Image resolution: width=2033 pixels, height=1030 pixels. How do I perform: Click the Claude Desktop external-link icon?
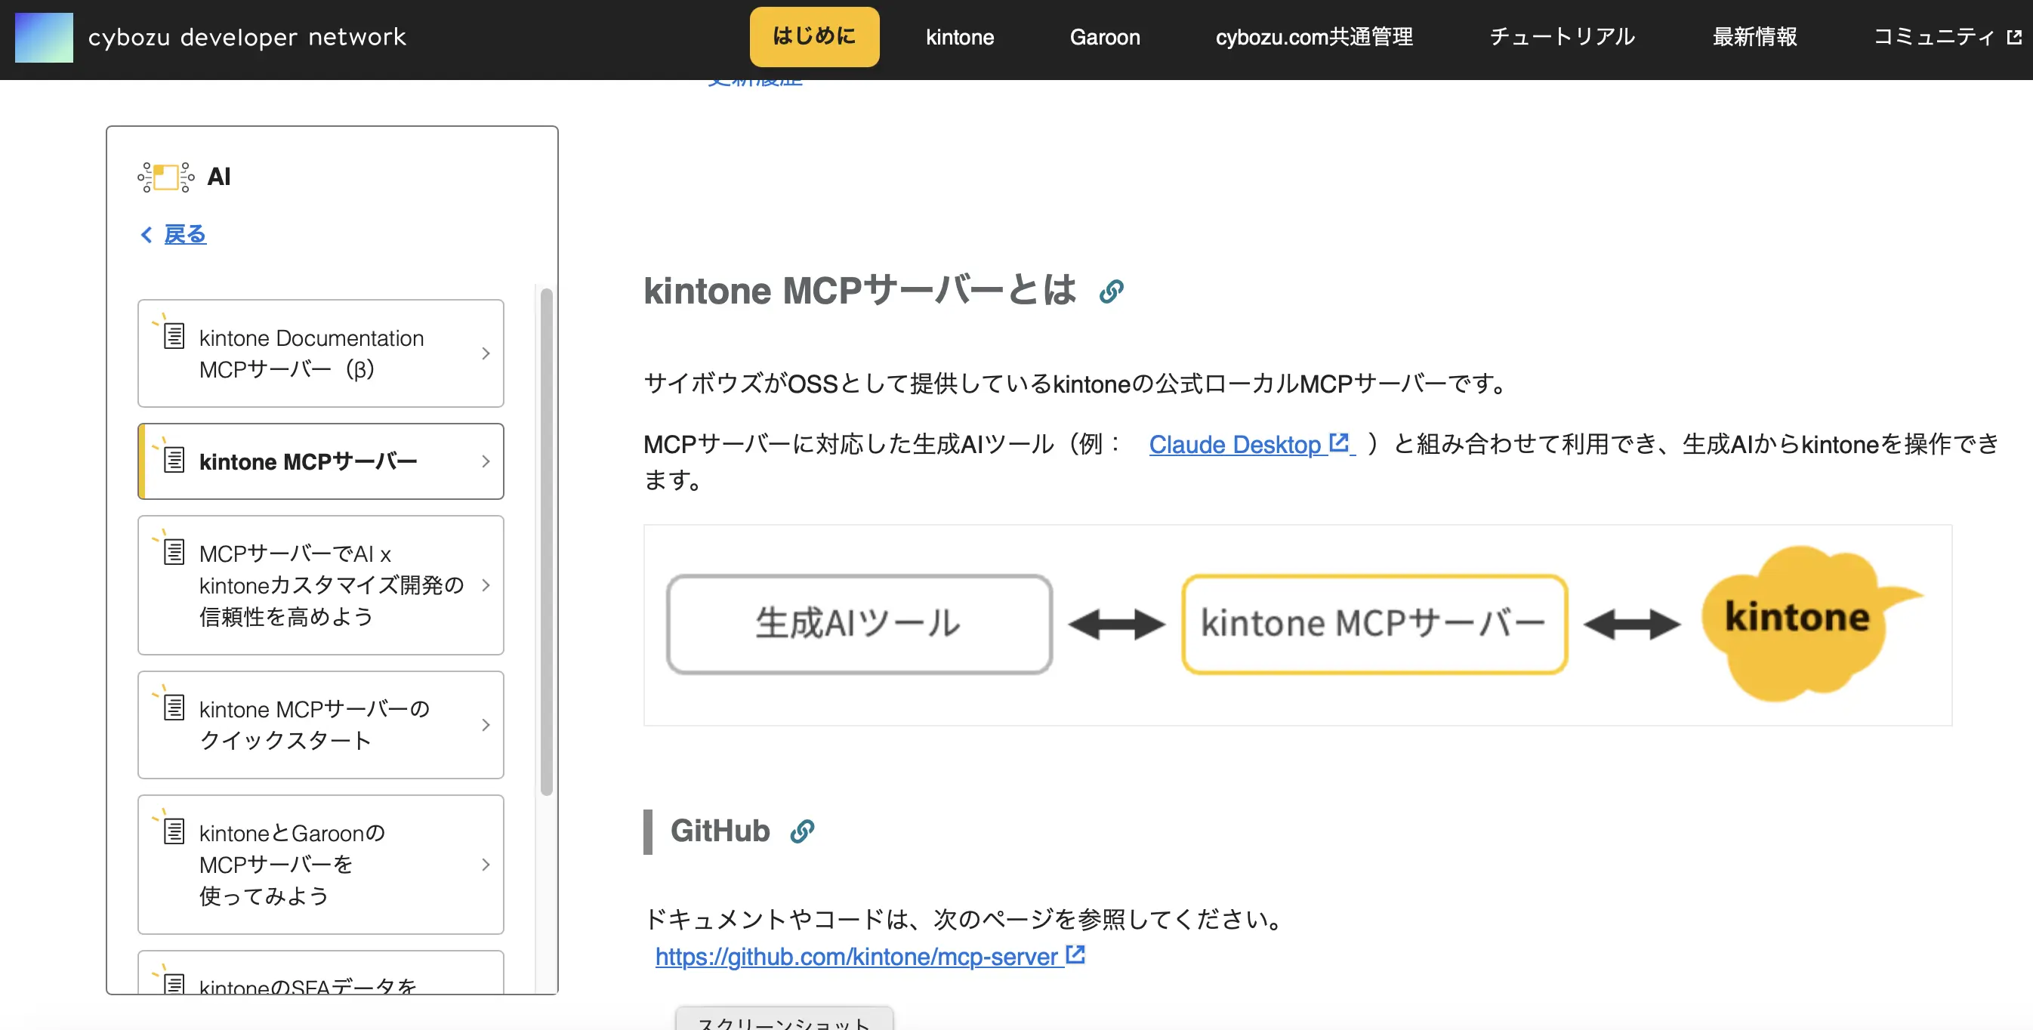(1338, 443)
